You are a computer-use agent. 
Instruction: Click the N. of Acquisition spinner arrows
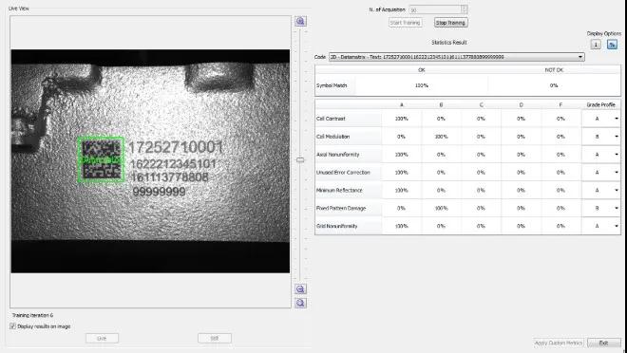tap(464, 9)
